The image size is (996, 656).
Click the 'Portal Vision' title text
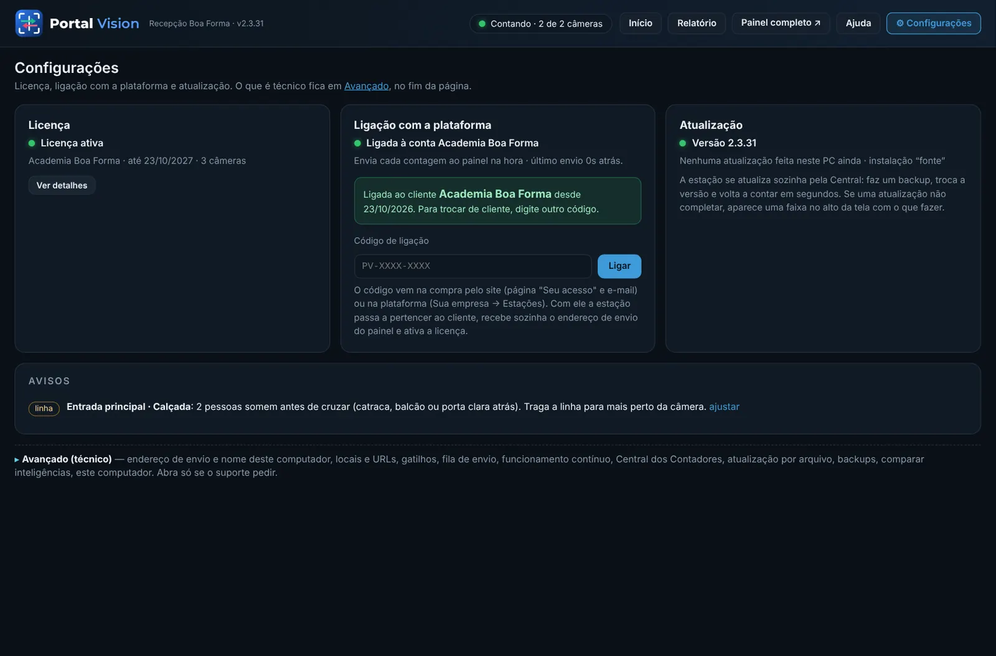[95, 24]
